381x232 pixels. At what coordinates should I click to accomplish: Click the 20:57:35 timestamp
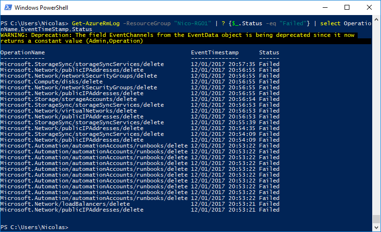[242, 64]
